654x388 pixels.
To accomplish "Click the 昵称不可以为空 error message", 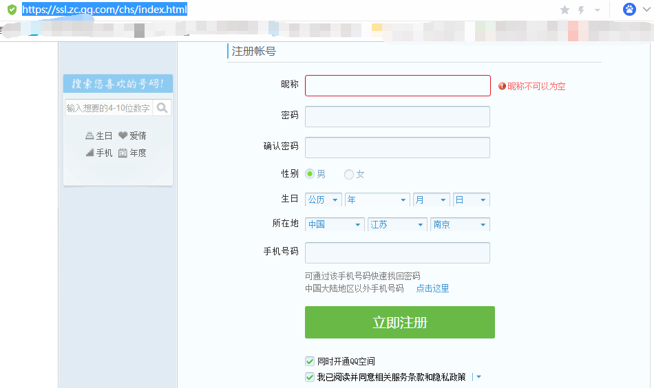I will [536, 86].
